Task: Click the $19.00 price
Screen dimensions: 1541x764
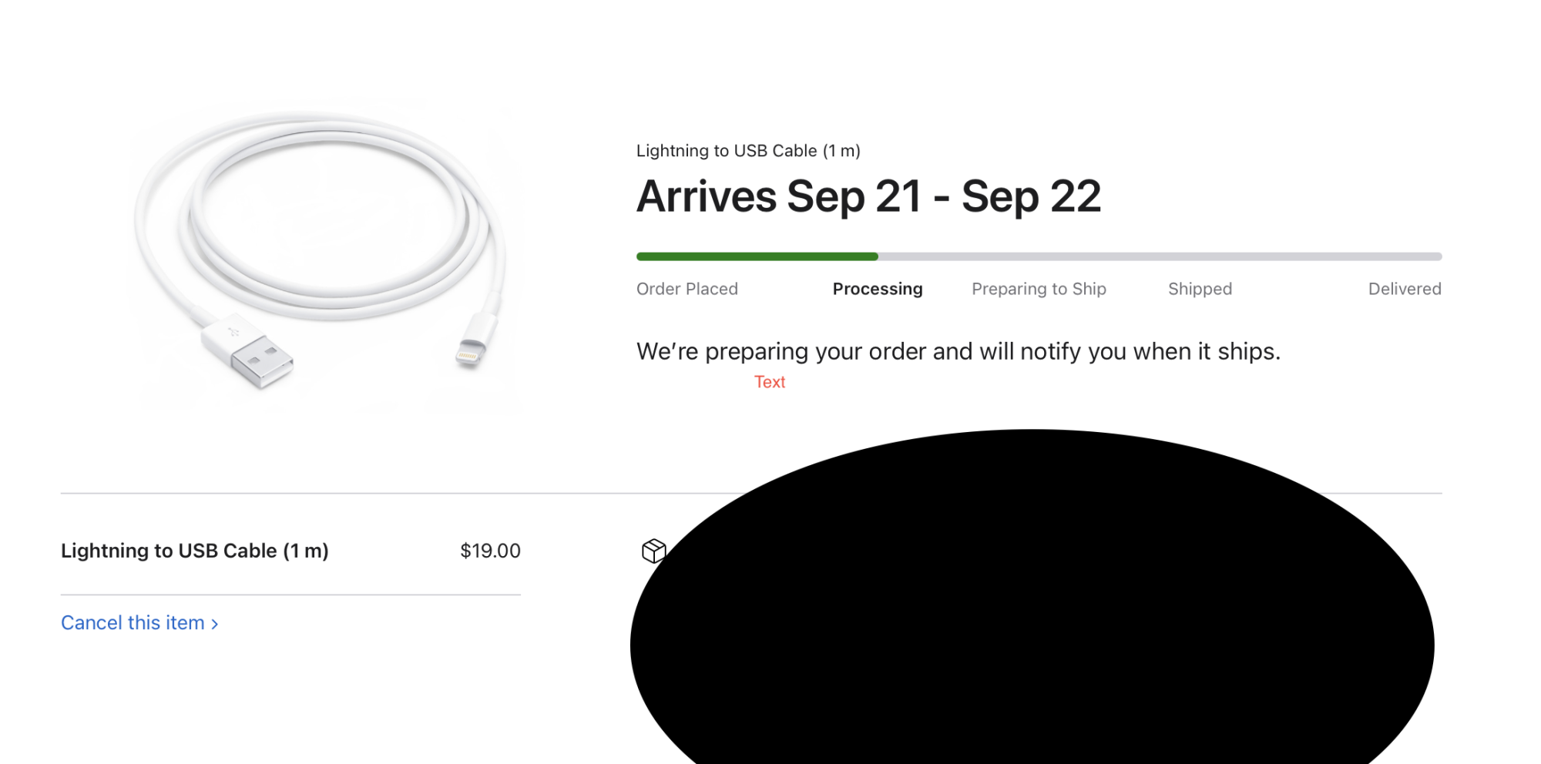Action: [x=490, y=551]
